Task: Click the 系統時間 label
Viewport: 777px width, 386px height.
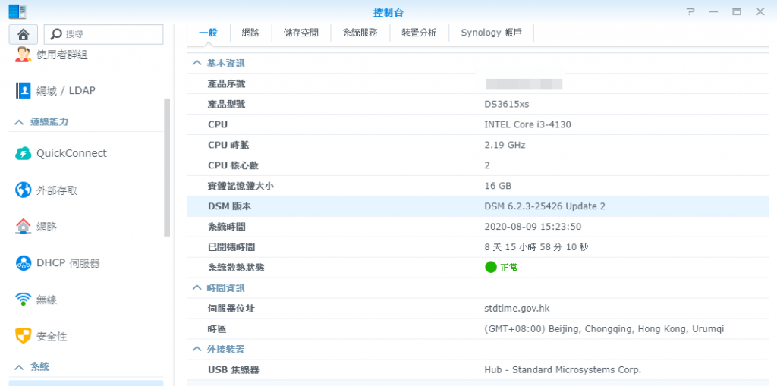Action: (x=226, y=227)
